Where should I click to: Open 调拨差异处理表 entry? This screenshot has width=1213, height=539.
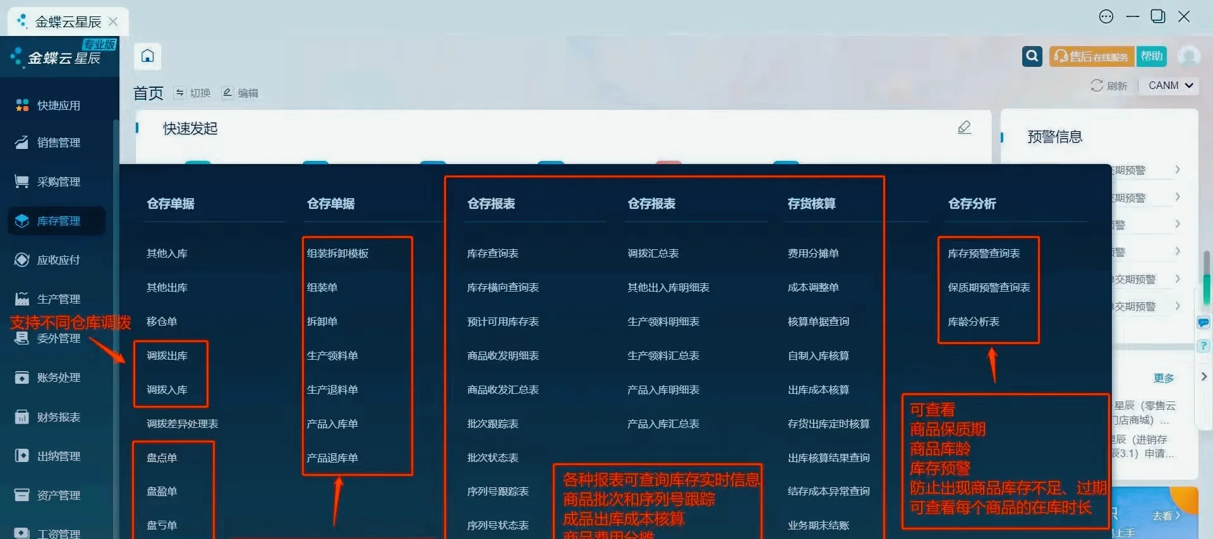(183, 423)
